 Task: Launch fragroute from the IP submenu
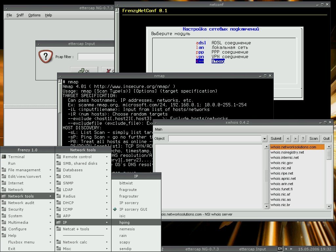(136, 189)
